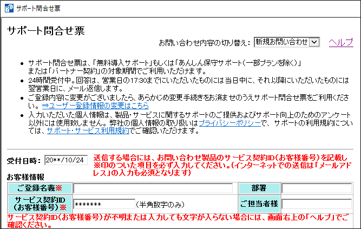
Task: Click the ご登録名義 input field
Action: coord(153,188)
